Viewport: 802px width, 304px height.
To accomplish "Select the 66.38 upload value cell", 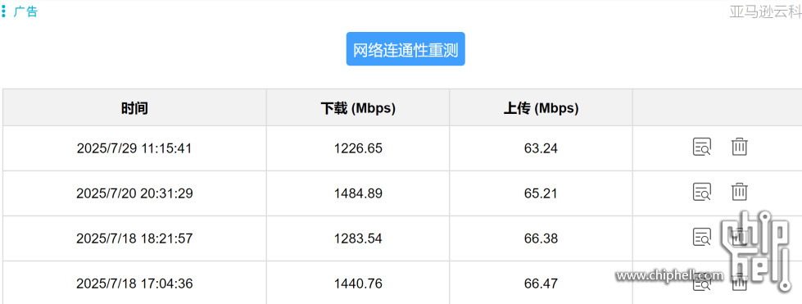I will (541, 238).
